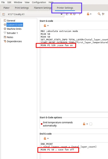Viewport: 108px width, 159px height.
Task: Click the dot beside the Start G-code unlock icon
Action: (48, 25)
